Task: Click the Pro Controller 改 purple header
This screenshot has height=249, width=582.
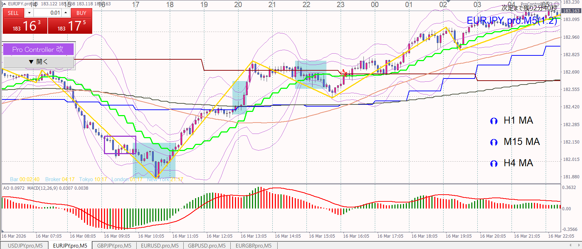Action: pyautogui.click(x=38, y=49)
